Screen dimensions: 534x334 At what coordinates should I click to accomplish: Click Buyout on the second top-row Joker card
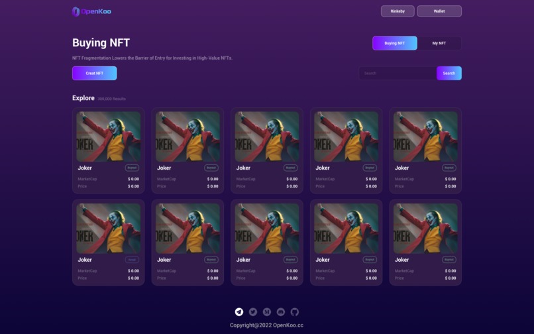coord(211,168)
